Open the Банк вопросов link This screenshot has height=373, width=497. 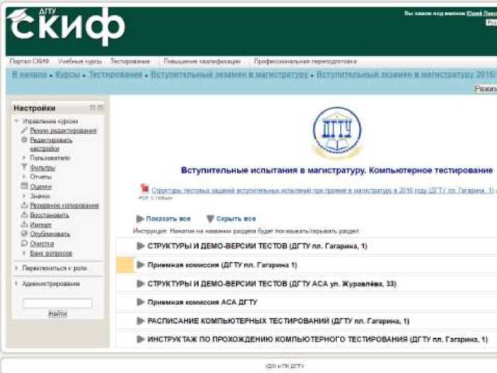(51, 253)
